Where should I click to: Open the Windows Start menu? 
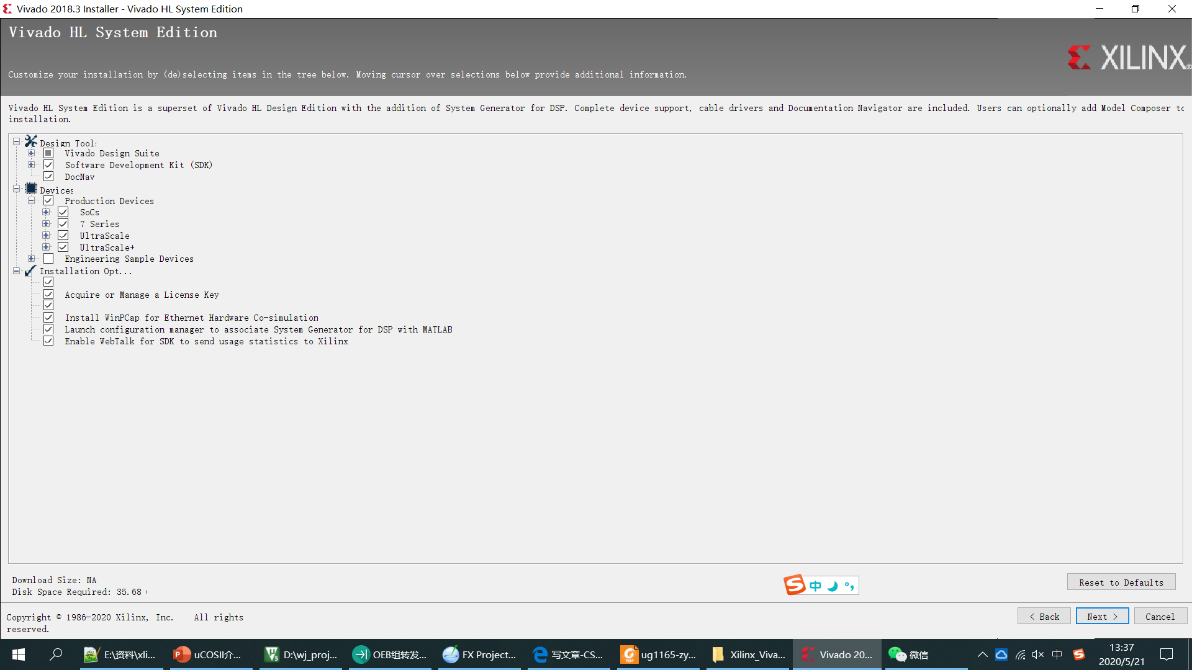pyautogui.click(x=18, y=654)
